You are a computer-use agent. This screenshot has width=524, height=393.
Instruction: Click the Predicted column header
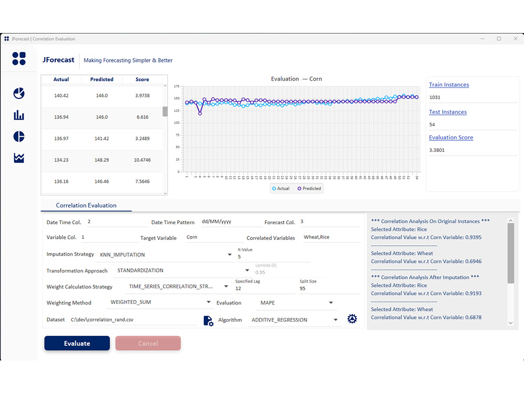point(102,80)
